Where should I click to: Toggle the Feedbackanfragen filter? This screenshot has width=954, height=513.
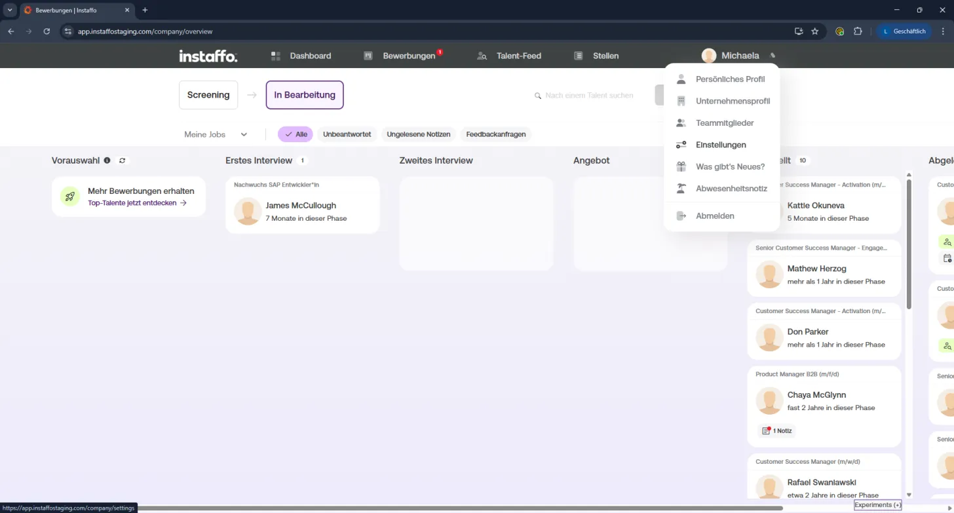(x=496, y=134)
